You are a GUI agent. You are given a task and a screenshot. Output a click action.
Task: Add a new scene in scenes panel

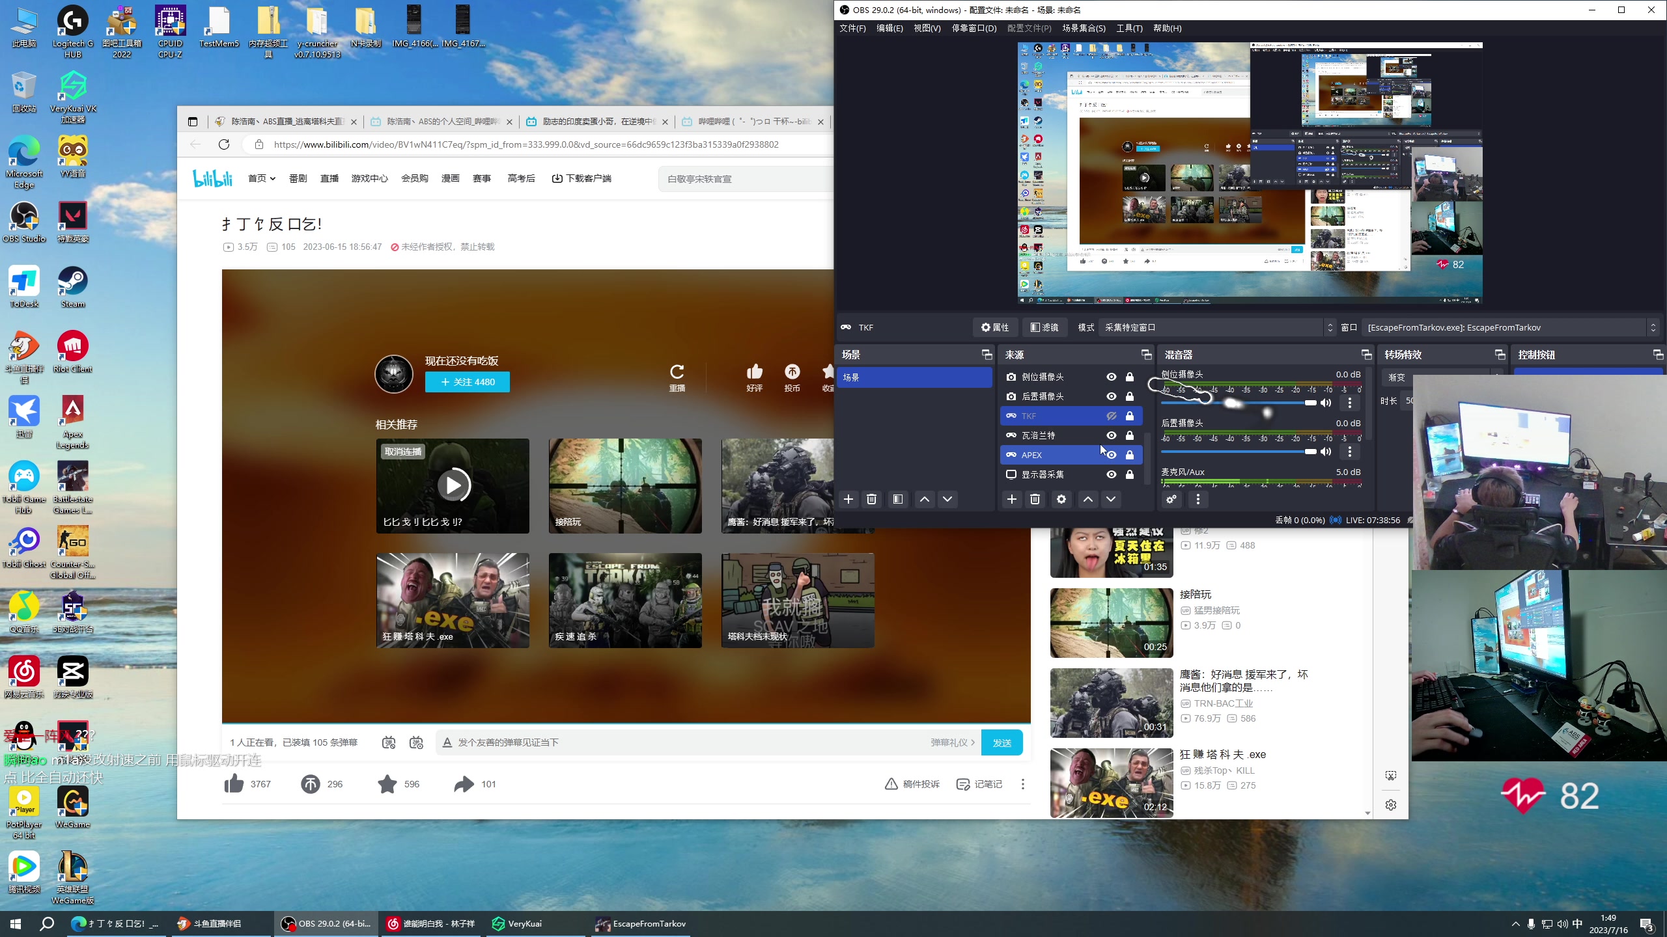click(x=848, y=499)
